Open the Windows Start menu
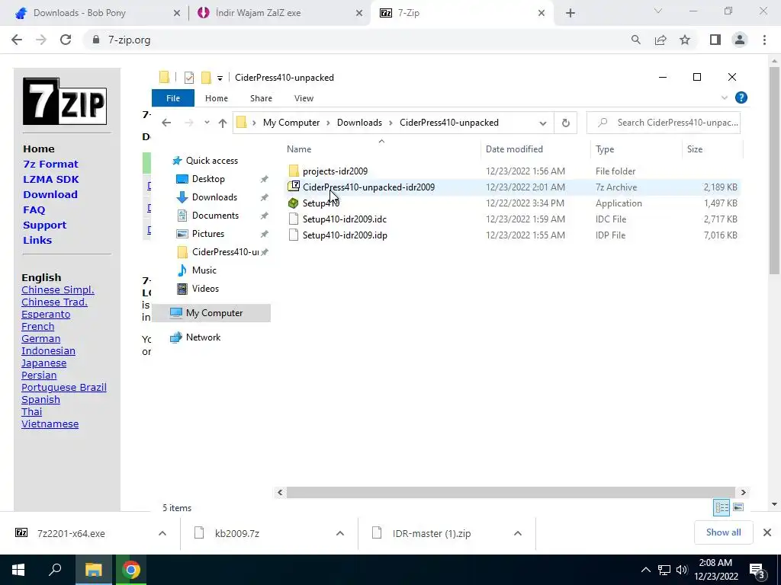This screenshot has width=781, height=585. click(18, 570)
